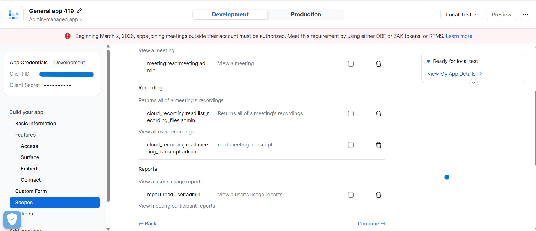Click the Continue link
This screenshot has width=536, height=231.
pos(372,224)
